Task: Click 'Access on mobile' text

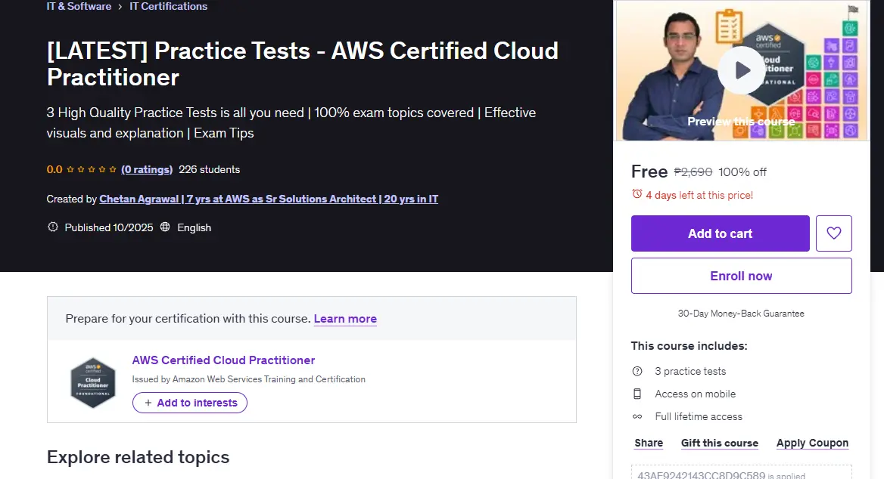Action: [695, 394]
